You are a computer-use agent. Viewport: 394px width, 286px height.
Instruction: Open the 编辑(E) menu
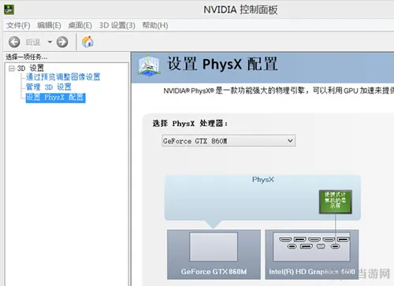click(x=49, y=25)
